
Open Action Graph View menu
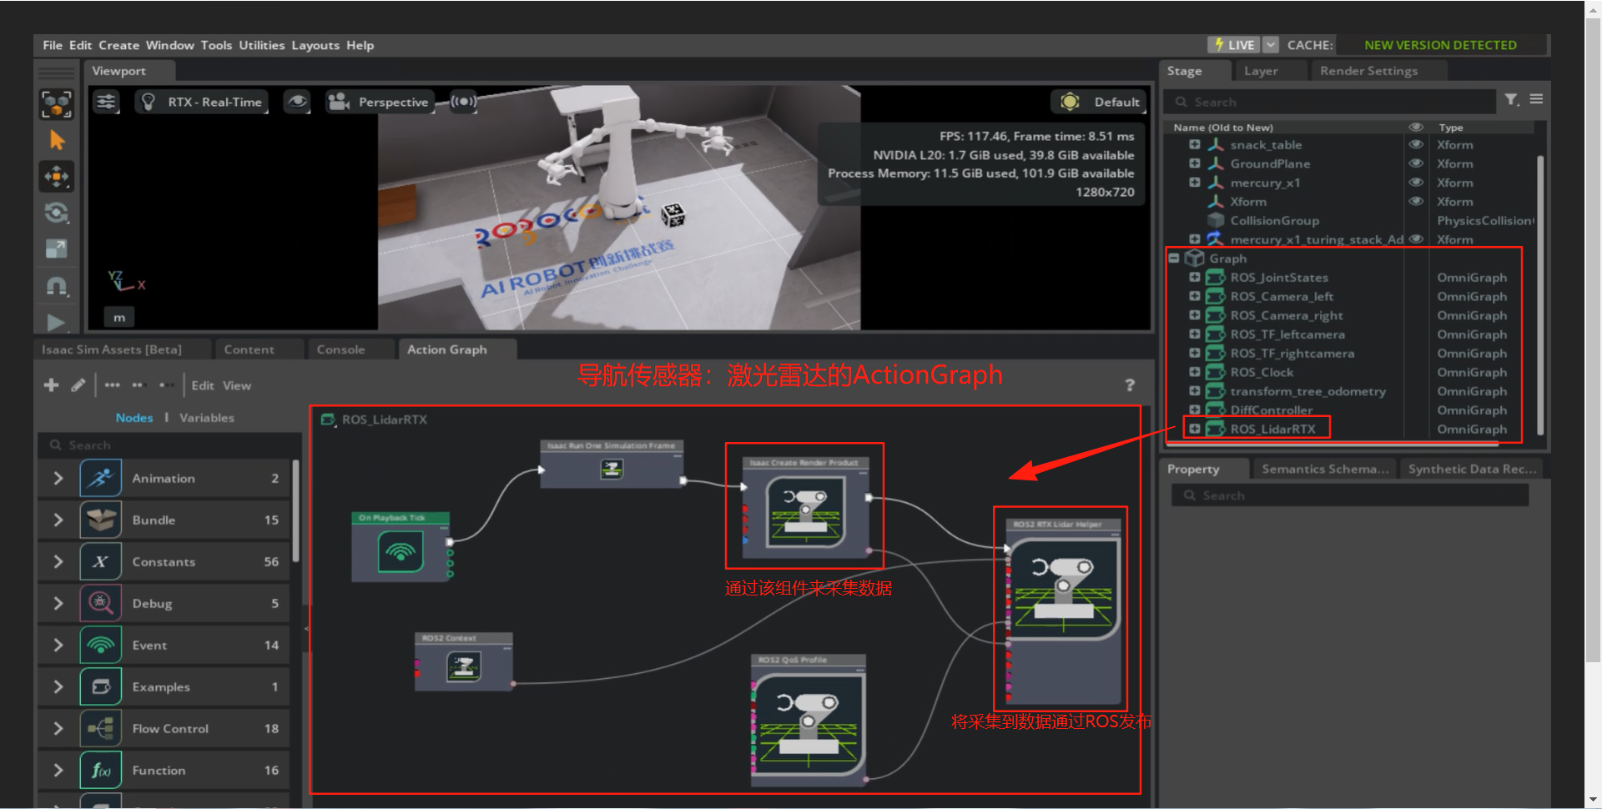(x=237, y=385)
